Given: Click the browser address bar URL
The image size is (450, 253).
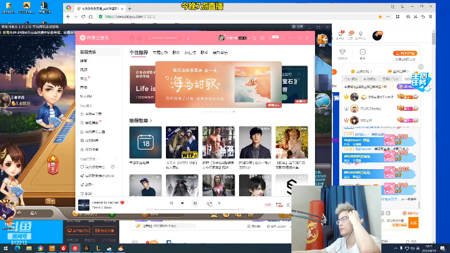Looking at the screenshot, I should coord(130,17).
